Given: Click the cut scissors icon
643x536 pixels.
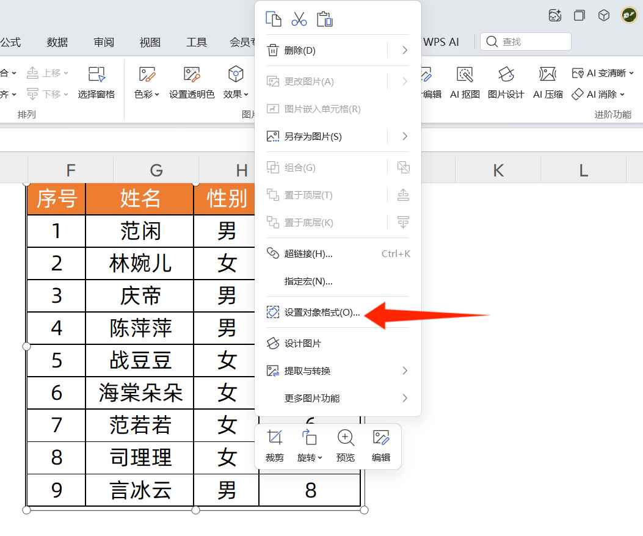Looking at the screenshot, I should point(299,19).
